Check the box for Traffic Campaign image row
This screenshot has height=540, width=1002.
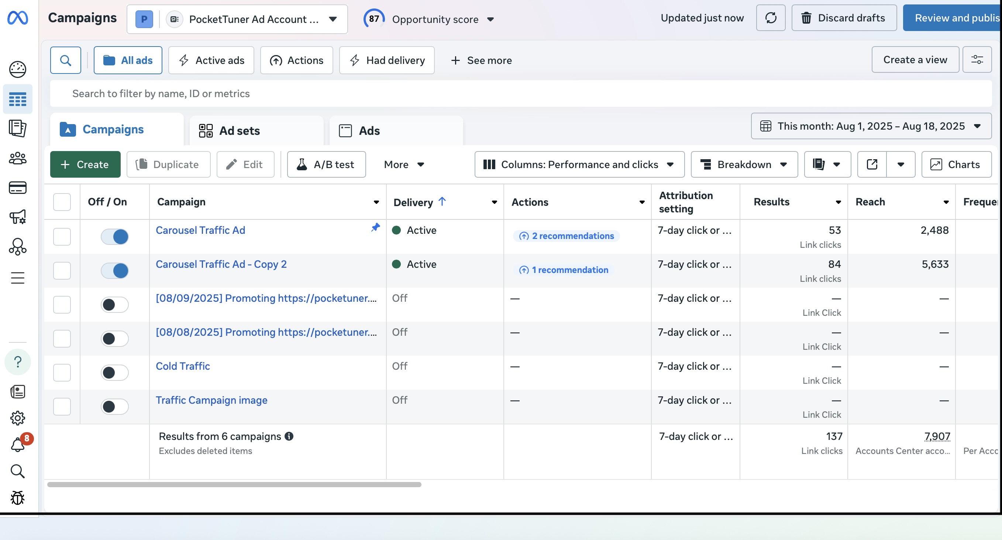coord(62,406)
